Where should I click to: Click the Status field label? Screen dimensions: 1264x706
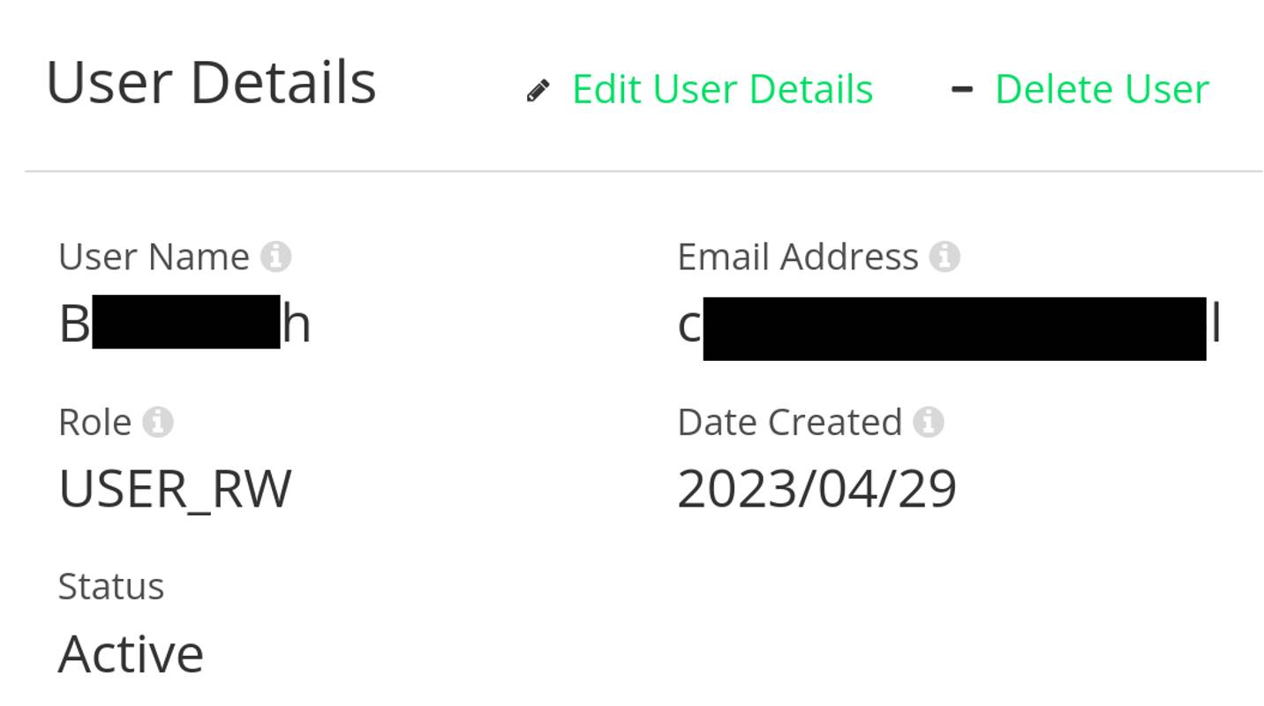click(111, 586)
